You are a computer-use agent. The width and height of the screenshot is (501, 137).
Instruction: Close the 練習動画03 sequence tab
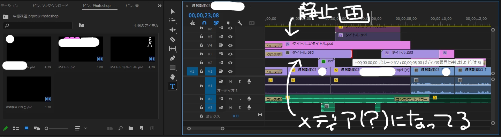point(187,6)
